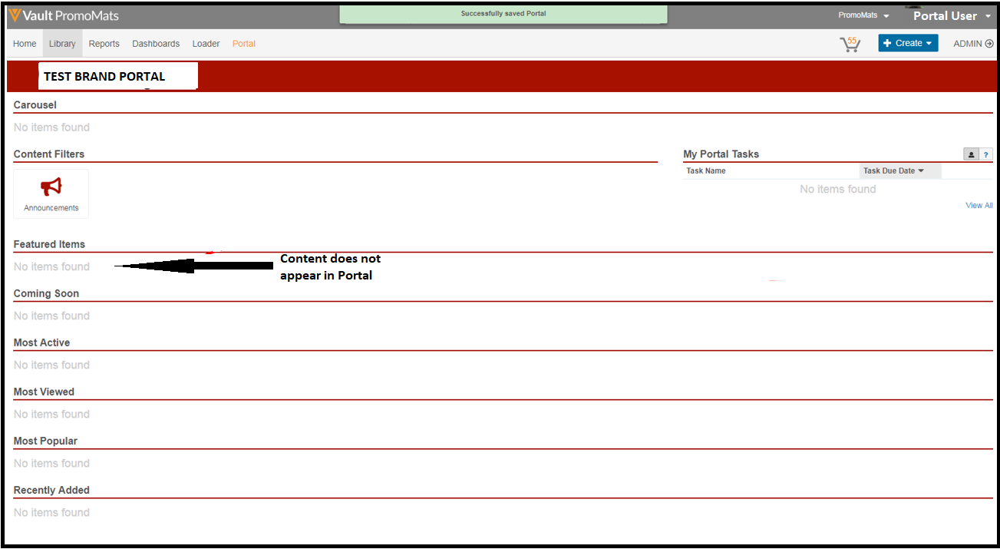Click the TEST BRAND PORTAL title
The image size is (1000, 549).
(104, 77)
